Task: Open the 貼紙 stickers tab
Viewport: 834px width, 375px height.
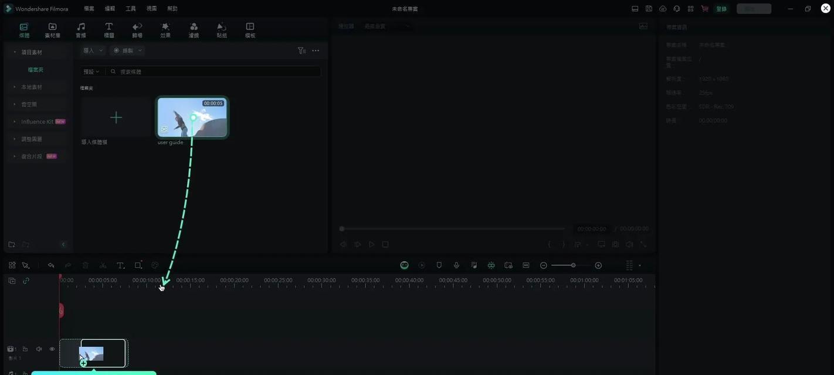Action: coord(222,30)
